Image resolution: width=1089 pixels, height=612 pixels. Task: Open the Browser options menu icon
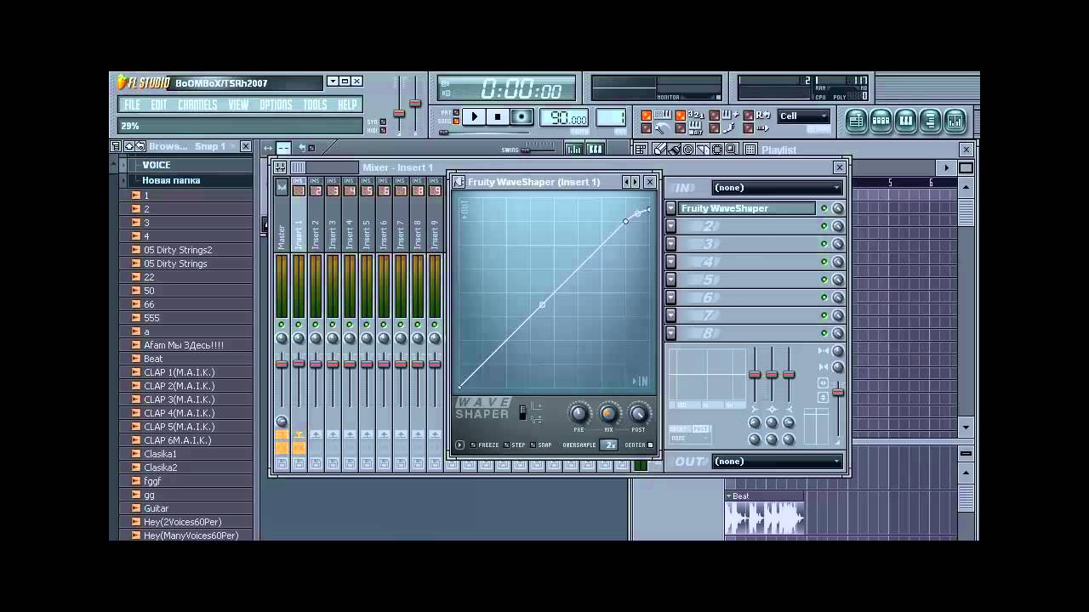tap(116, 146)
